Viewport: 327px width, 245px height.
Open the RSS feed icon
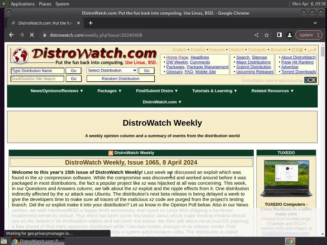(110, 153)
